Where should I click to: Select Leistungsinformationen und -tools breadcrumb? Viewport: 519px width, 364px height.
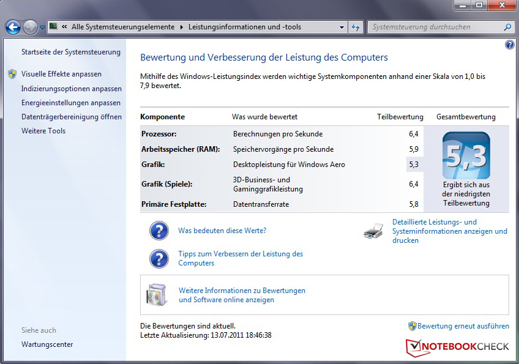point(245,27)
